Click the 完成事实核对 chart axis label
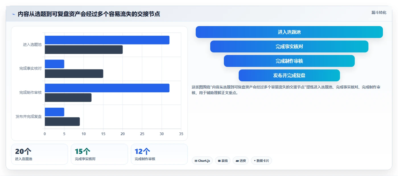Screen dimensions: 398x176 coord(30,69)
